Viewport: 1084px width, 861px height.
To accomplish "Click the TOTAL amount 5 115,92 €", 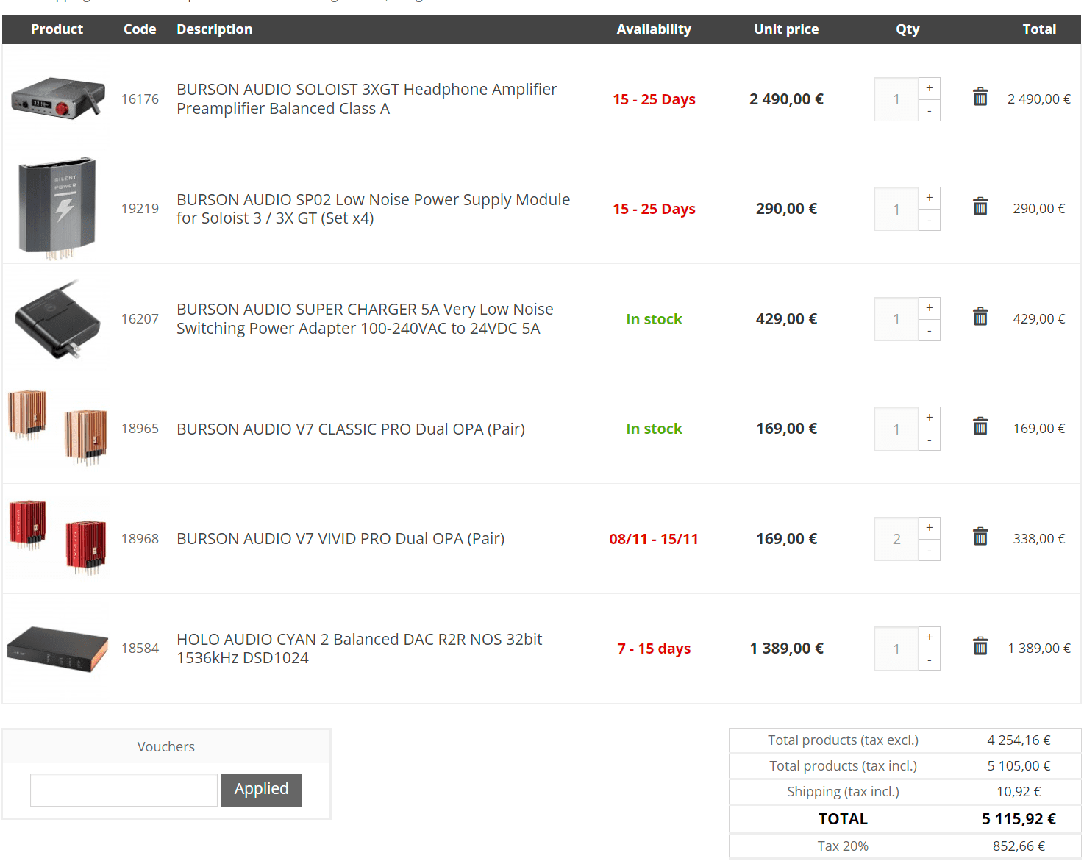I will coord(1019,818).
